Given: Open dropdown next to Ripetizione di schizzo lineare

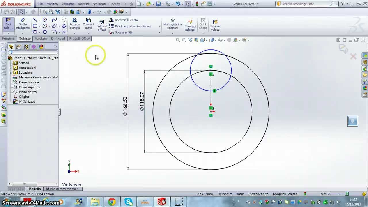Looking at the screenshot, I should [x=159, y=26].
